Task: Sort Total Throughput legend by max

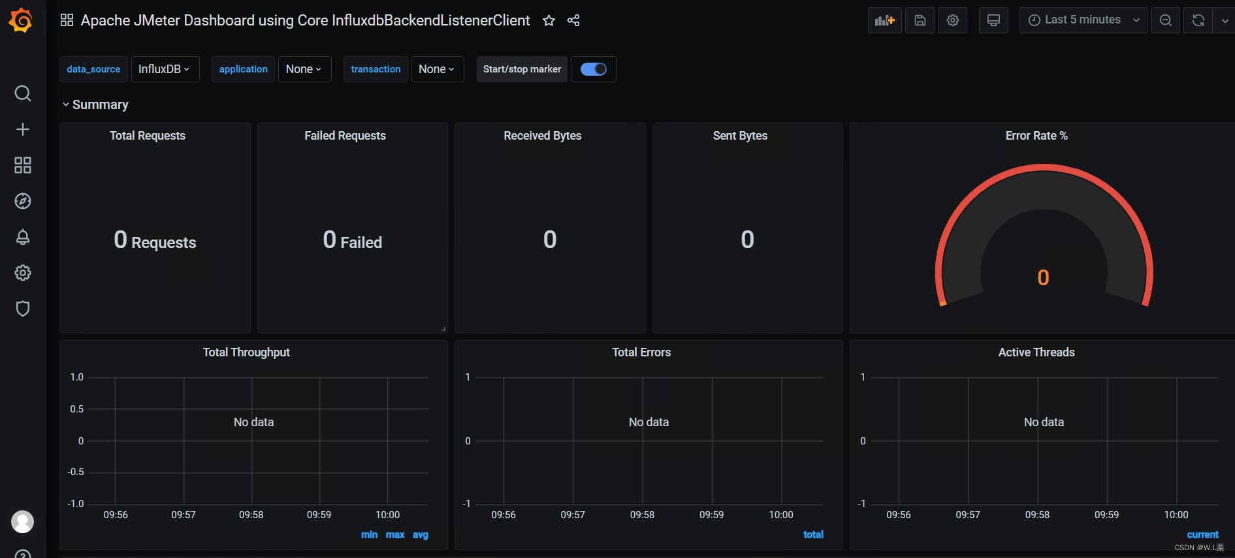Action: (x=395, y=535)
